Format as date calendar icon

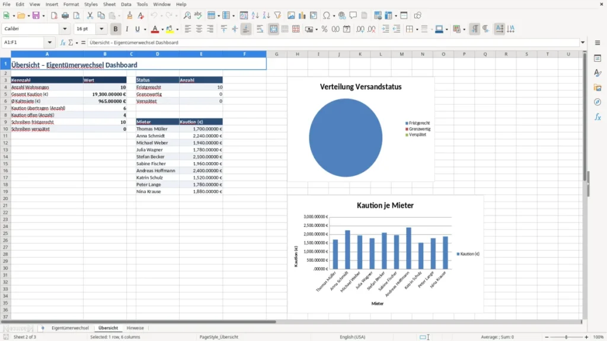347,29
